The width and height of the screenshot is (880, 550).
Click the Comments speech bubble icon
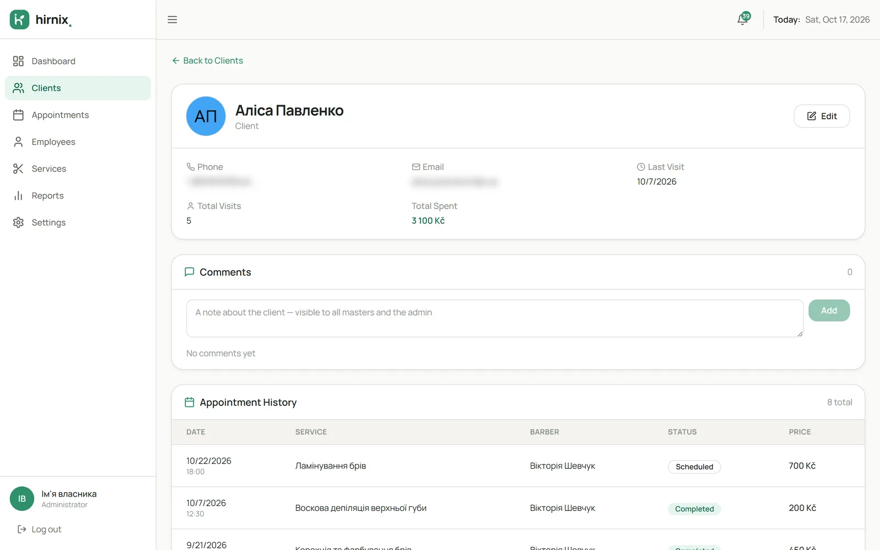point(189,272)
